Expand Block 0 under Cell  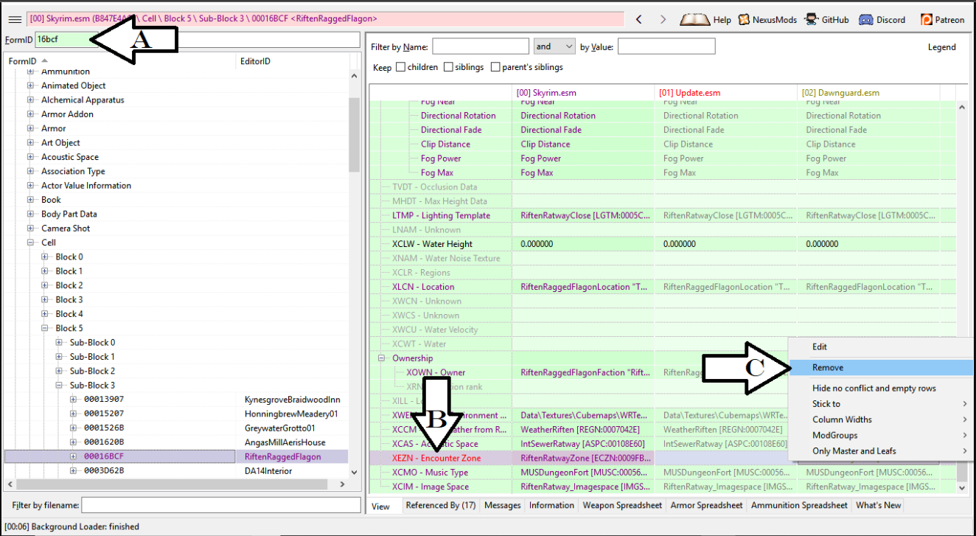tap(45, 257)
